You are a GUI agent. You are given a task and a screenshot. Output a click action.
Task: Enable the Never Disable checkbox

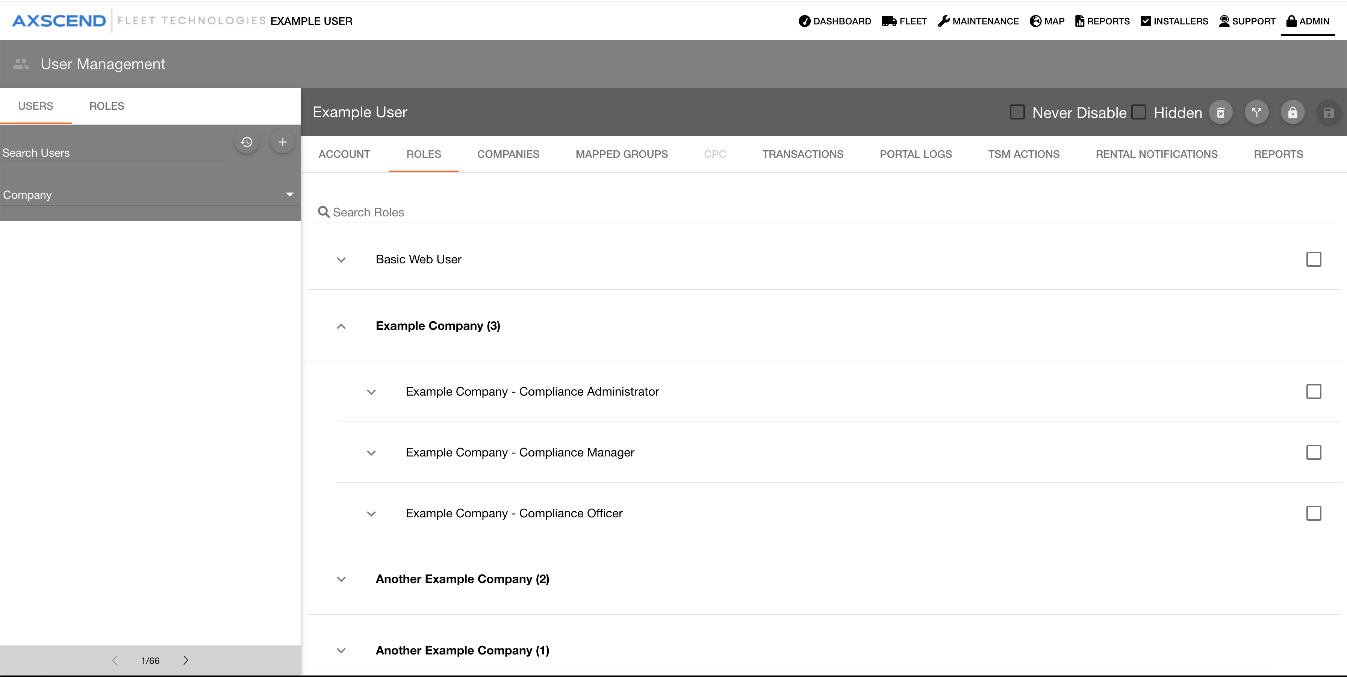coord(1017,112)
